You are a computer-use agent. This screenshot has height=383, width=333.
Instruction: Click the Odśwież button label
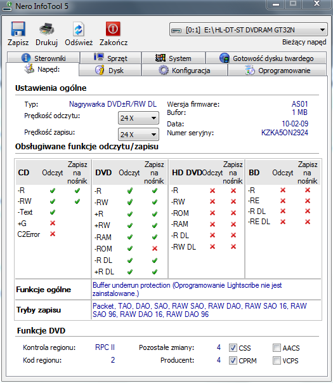pyautogui.click(x=79, y=43)
